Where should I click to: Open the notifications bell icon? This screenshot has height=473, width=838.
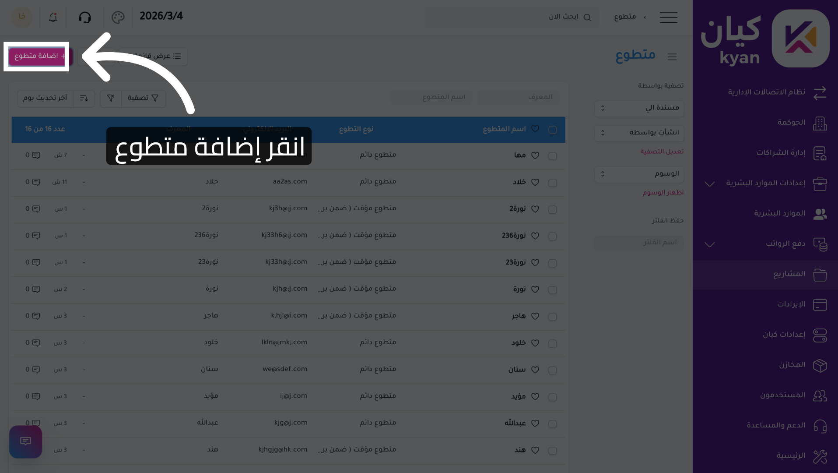point(53,18)
